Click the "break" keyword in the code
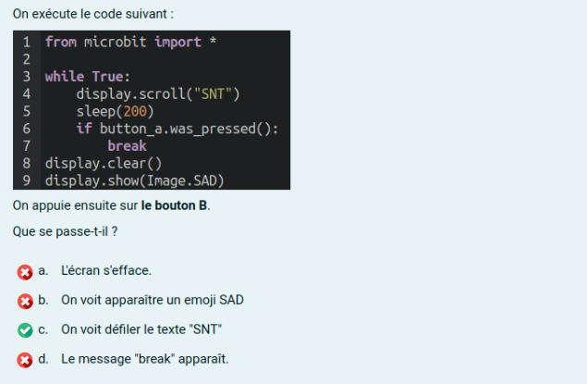The image size is (587, 384). tap(127, 145)
